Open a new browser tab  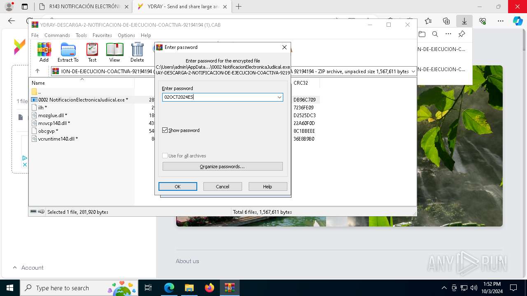pyautogui.click(x=238, y=7)
